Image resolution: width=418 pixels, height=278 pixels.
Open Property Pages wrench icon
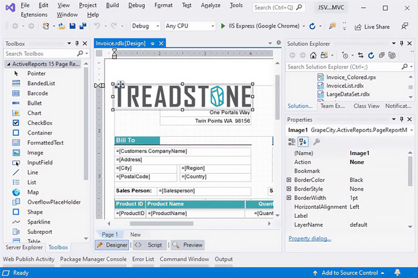[316, 142]
